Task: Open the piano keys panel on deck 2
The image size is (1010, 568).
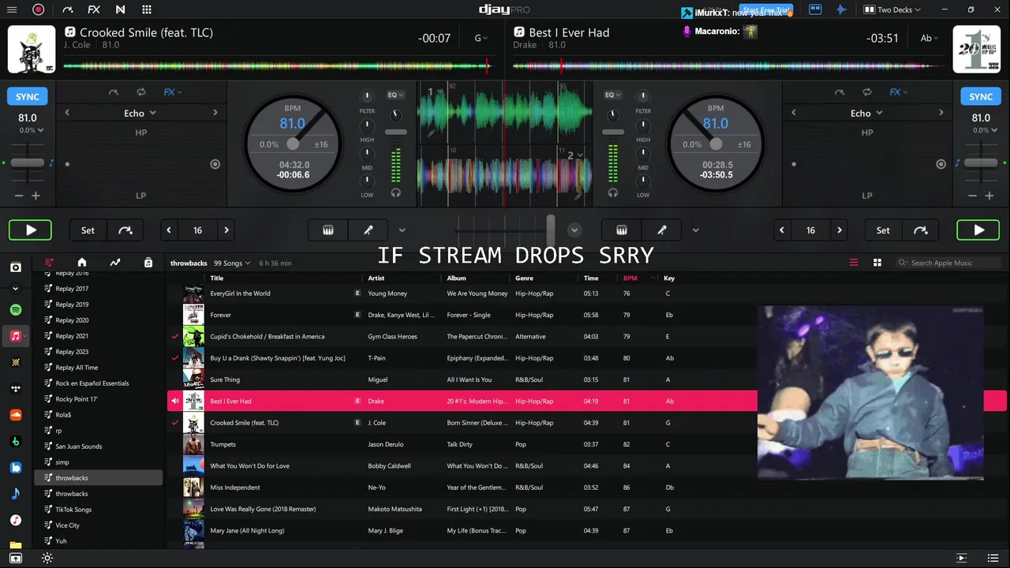Action: tap(622, 230)
